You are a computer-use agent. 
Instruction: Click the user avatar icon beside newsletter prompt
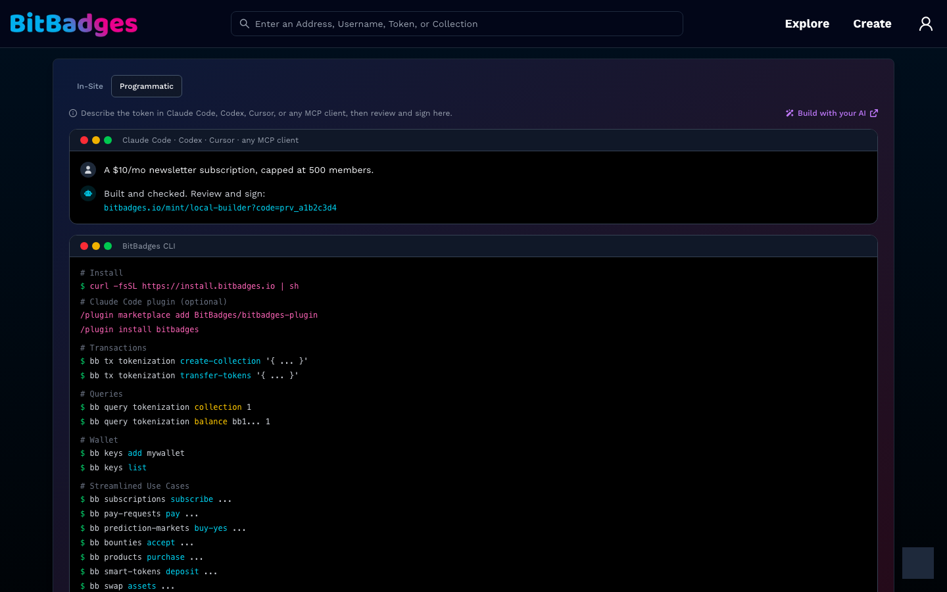point(88,170)
